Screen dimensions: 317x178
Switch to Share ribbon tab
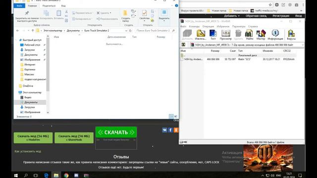click(x=49, y=5)
